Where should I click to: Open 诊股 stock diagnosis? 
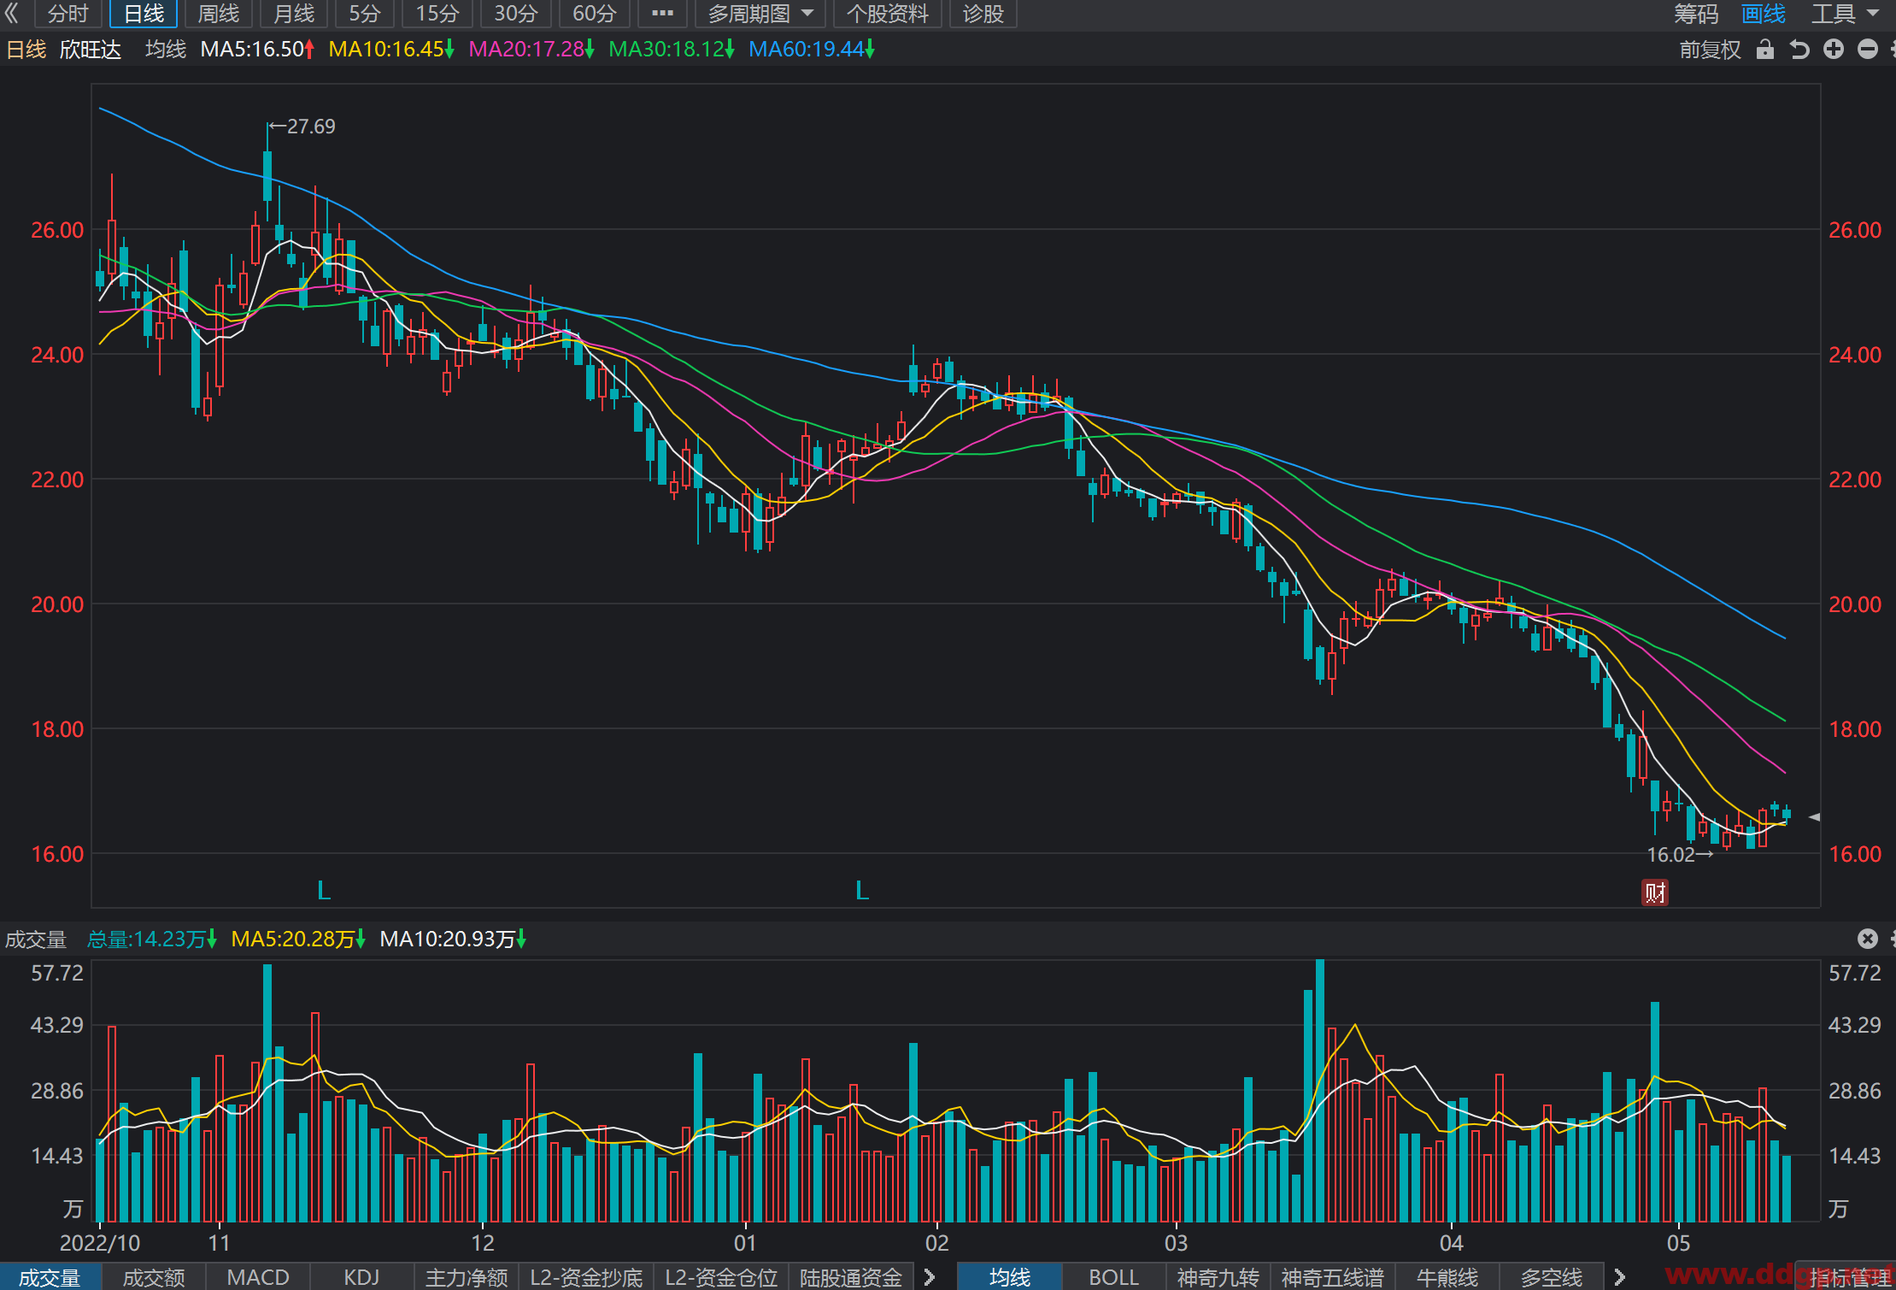coord(983,14)
